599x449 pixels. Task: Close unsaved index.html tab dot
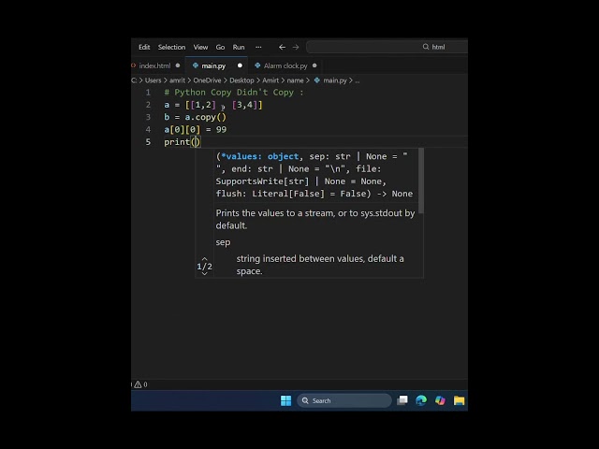(178, 65)
